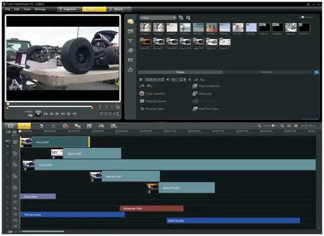Open the Auto Music icon

101,126
